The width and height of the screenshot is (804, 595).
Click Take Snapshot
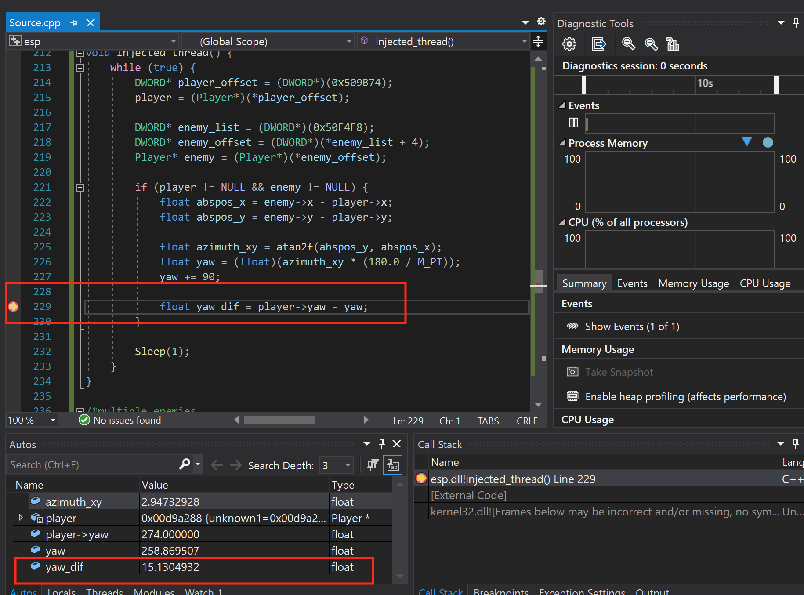619,372
